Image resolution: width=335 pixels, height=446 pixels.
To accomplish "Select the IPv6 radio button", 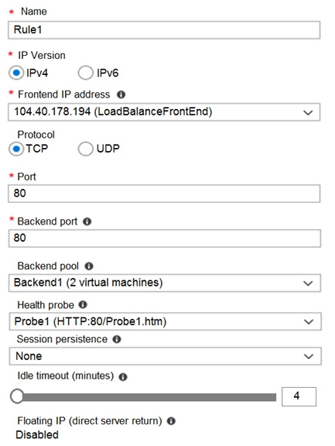I will click(86, 73).
